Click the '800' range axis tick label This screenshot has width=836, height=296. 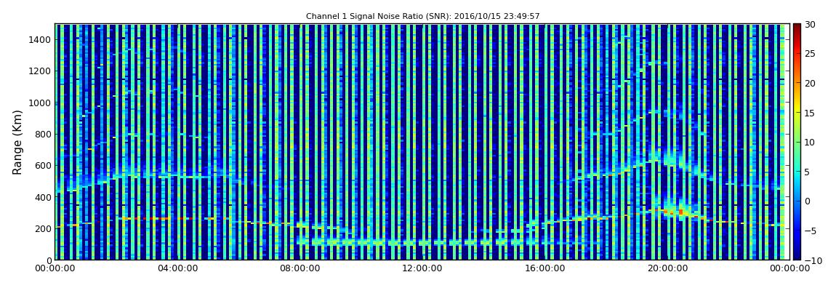(42, 134)
